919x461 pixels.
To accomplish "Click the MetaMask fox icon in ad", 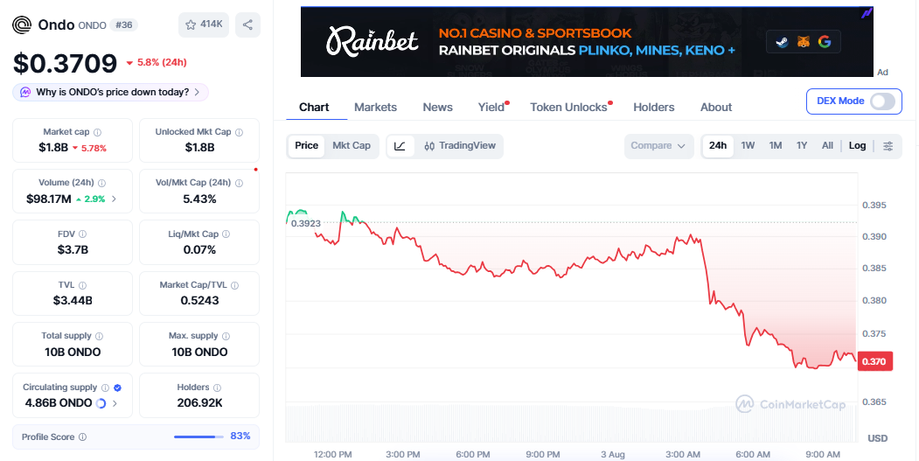I will pos(804,42).
